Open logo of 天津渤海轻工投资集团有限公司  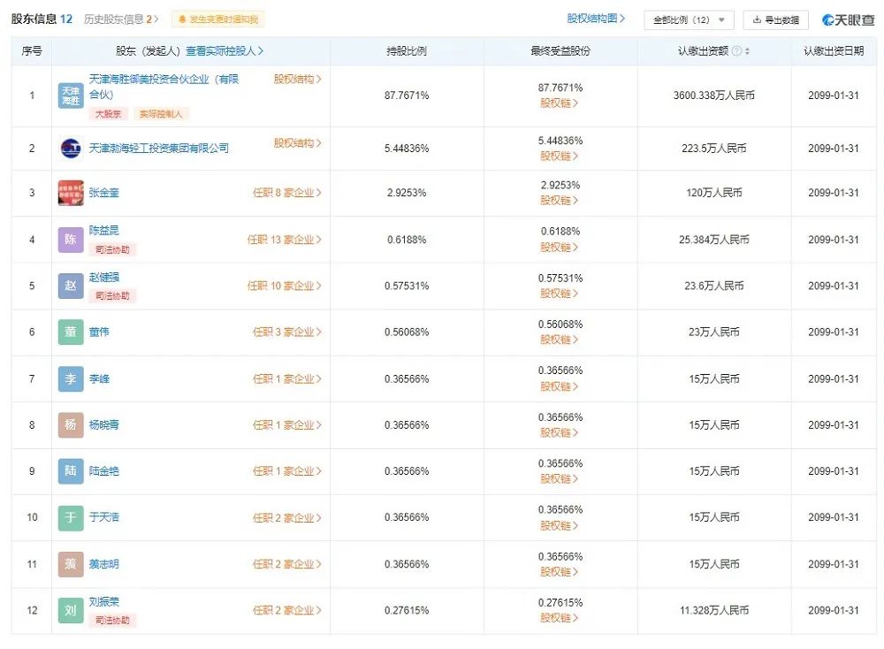click(x=71, y=149)
